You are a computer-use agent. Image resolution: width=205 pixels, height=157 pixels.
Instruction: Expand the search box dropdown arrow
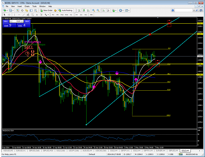pyautogui.click(x=194, y=10)
